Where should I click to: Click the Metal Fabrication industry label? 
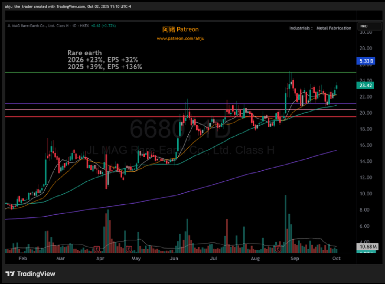(334, 28)
